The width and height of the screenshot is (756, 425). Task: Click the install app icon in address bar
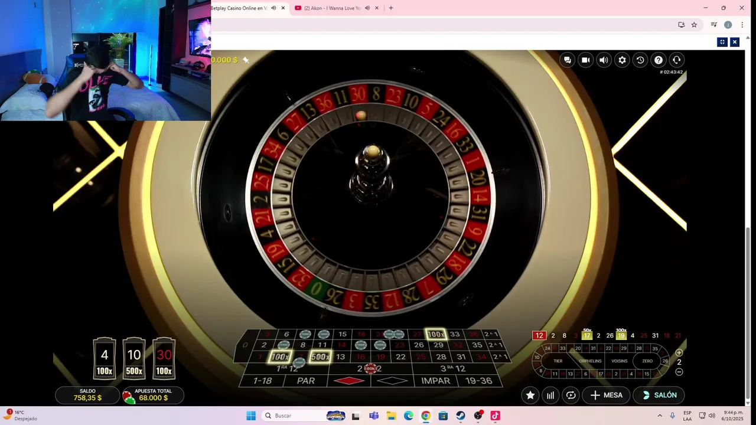[682, 25]
